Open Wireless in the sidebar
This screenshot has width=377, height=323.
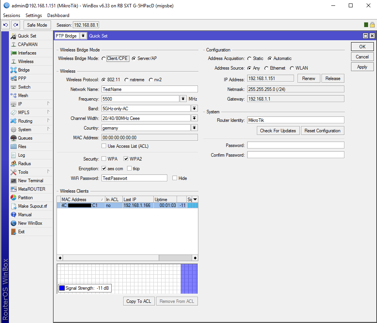pyautogui.click(x=26, y=62)
